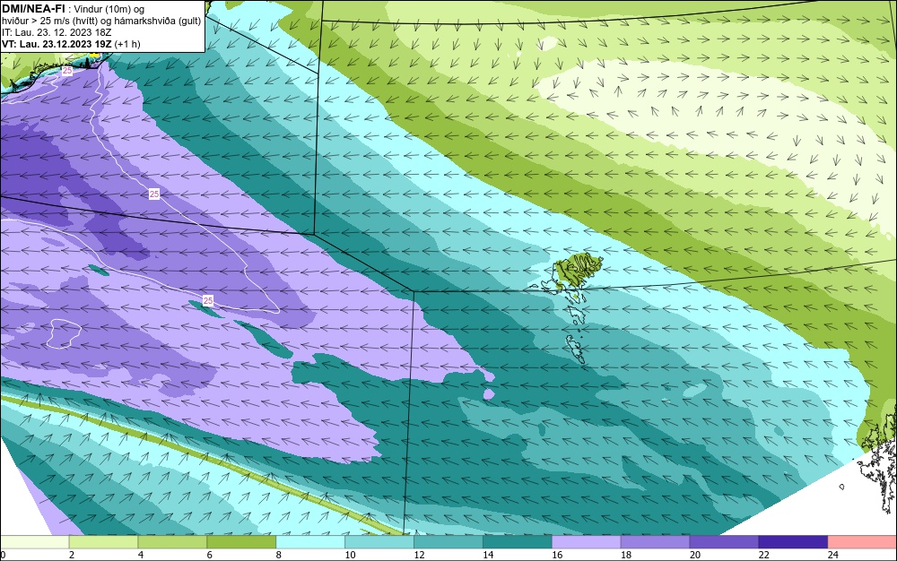
Task: Click the legend scale value '0'
Action: click(x=3, y=555)
